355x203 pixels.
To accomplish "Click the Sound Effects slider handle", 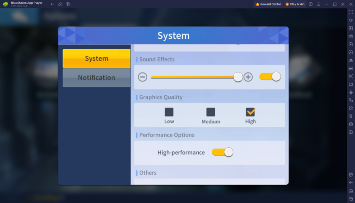I will [x=238, y=77].
